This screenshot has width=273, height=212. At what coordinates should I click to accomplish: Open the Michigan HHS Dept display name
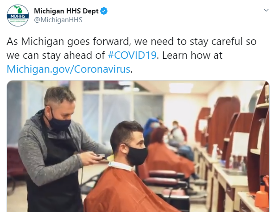(66, 11)
